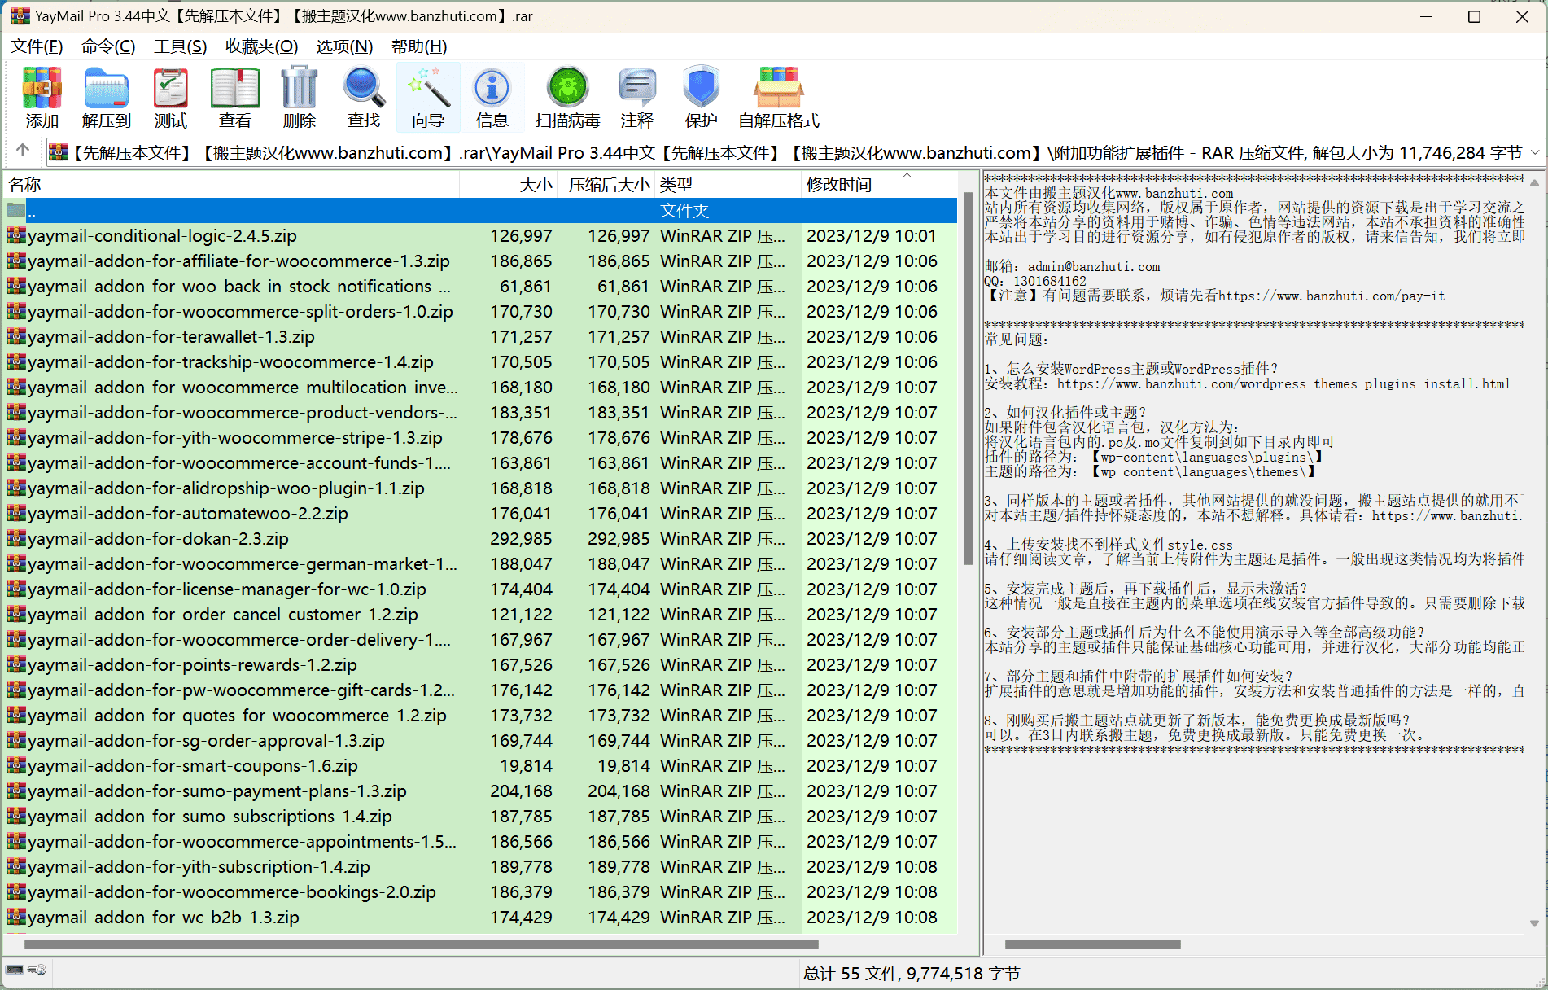Select yaymail-addon-for-alidropship-woo-plugin-1.1.zip
Image resolution: width=1548 pixels, height=990 pixels.
click(x=480, y=488)
